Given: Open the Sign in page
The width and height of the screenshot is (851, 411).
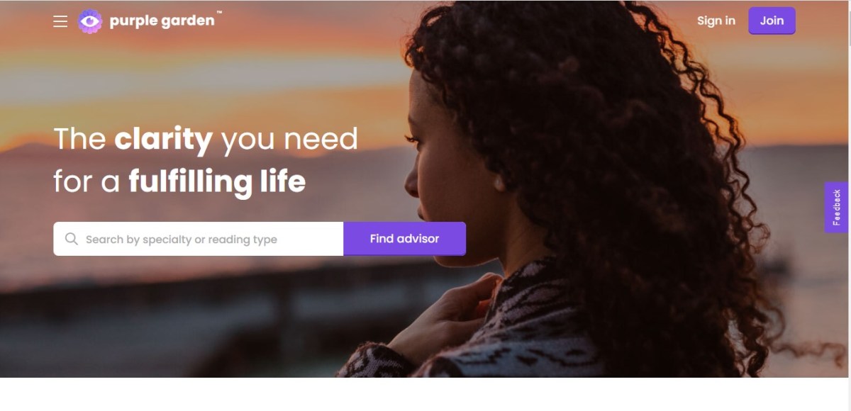Looking at the screenshot, I should pos(716,21).
